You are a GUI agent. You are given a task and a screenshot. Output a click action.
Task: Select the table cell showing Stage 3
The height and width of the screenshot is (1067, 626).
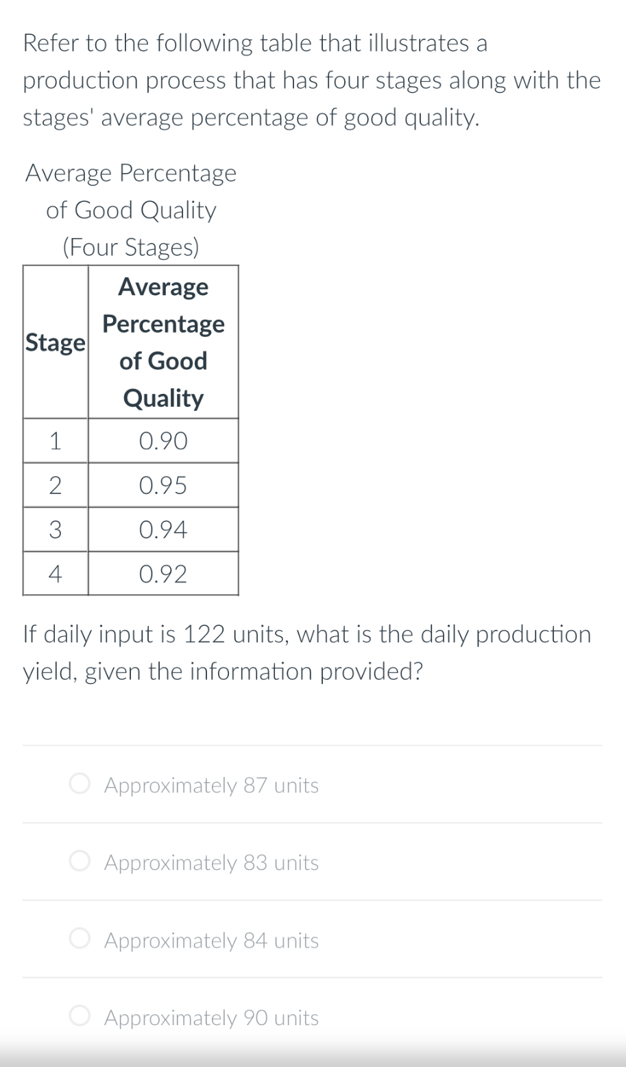tap(56, 529)
